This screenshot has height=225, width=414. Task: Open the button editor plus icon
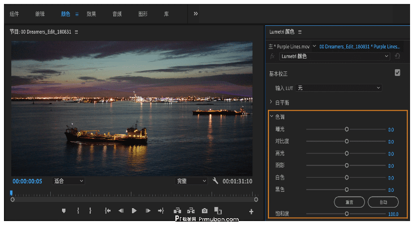pyautogui.click(x=251, y=211)
